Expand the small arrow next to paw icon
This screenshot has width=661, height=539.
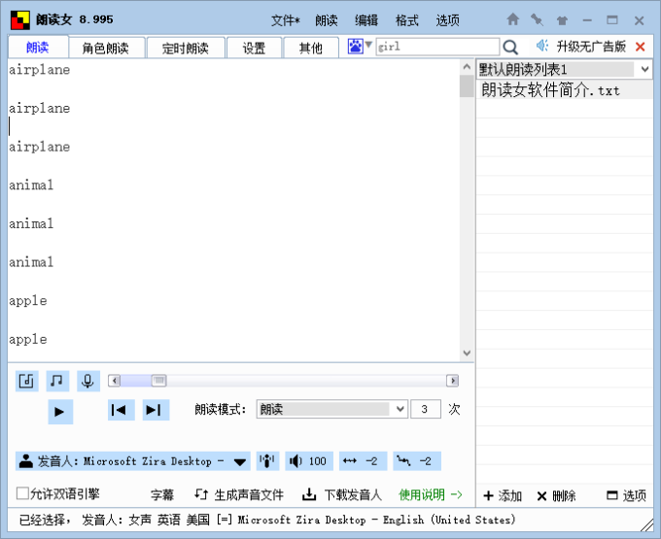(x=368, y=44)
